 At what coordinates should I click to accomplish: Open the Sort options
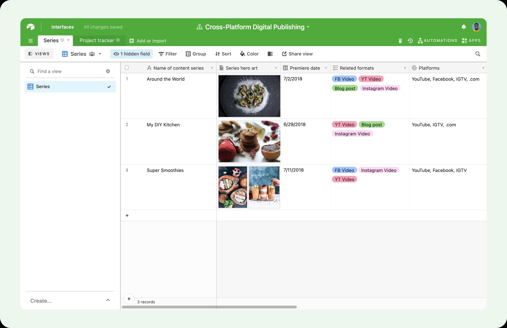(x=223, y=54)
